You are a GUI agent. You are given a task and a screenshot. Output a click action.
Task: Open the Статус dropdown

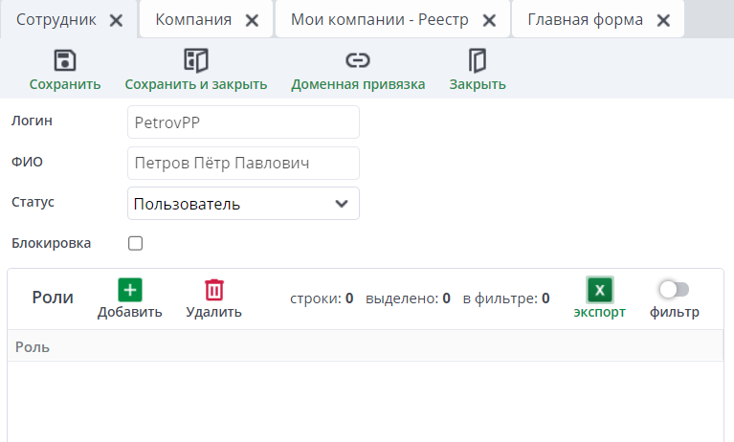click(243, 204)
